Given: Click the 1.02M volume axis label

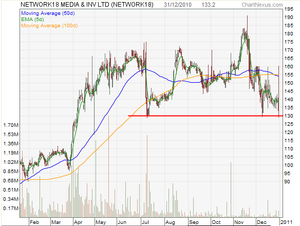Looking at the screenshot, I should coord(11,162).
